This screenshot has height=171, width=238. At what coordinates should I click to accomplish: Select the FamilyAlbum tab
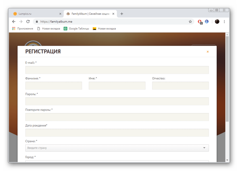(90, 14)
